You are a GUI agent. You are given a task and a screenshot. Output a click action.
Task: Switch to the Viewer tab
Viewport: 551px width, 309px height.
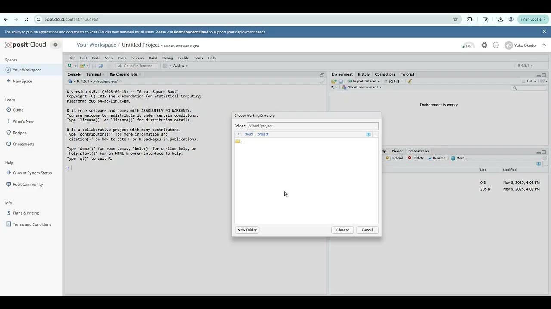[397, 151]
